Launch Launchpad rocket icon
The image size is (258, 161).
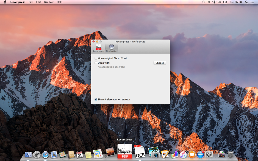37,155
